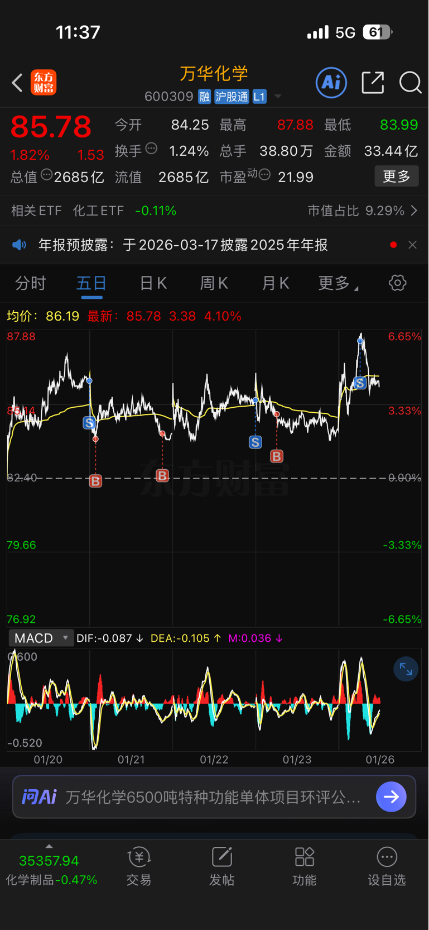
Task: Tap the 85.78 current price
Action: pyautogui.click(x=51, y=127)
